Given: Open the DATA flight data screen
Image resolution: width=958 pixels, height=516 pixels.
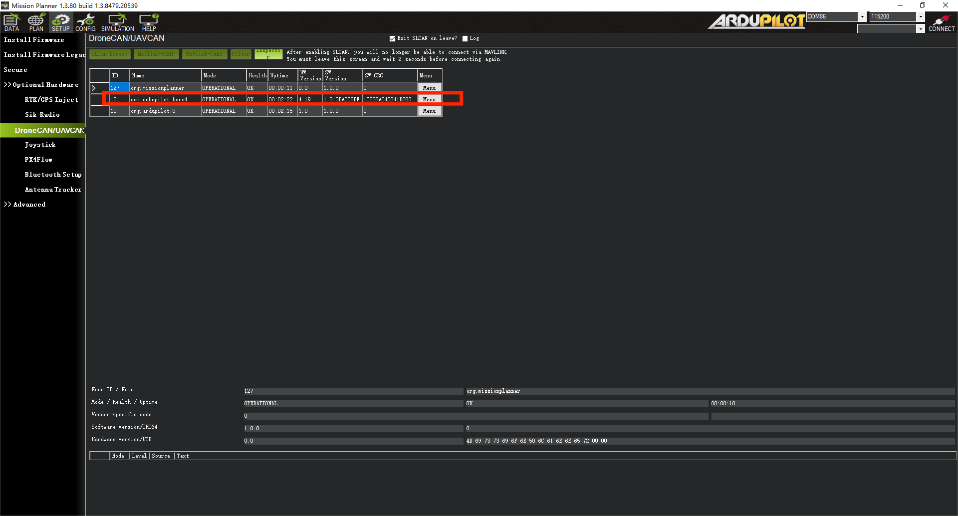Looking at the screenshot, I should [x=11, y=22].
